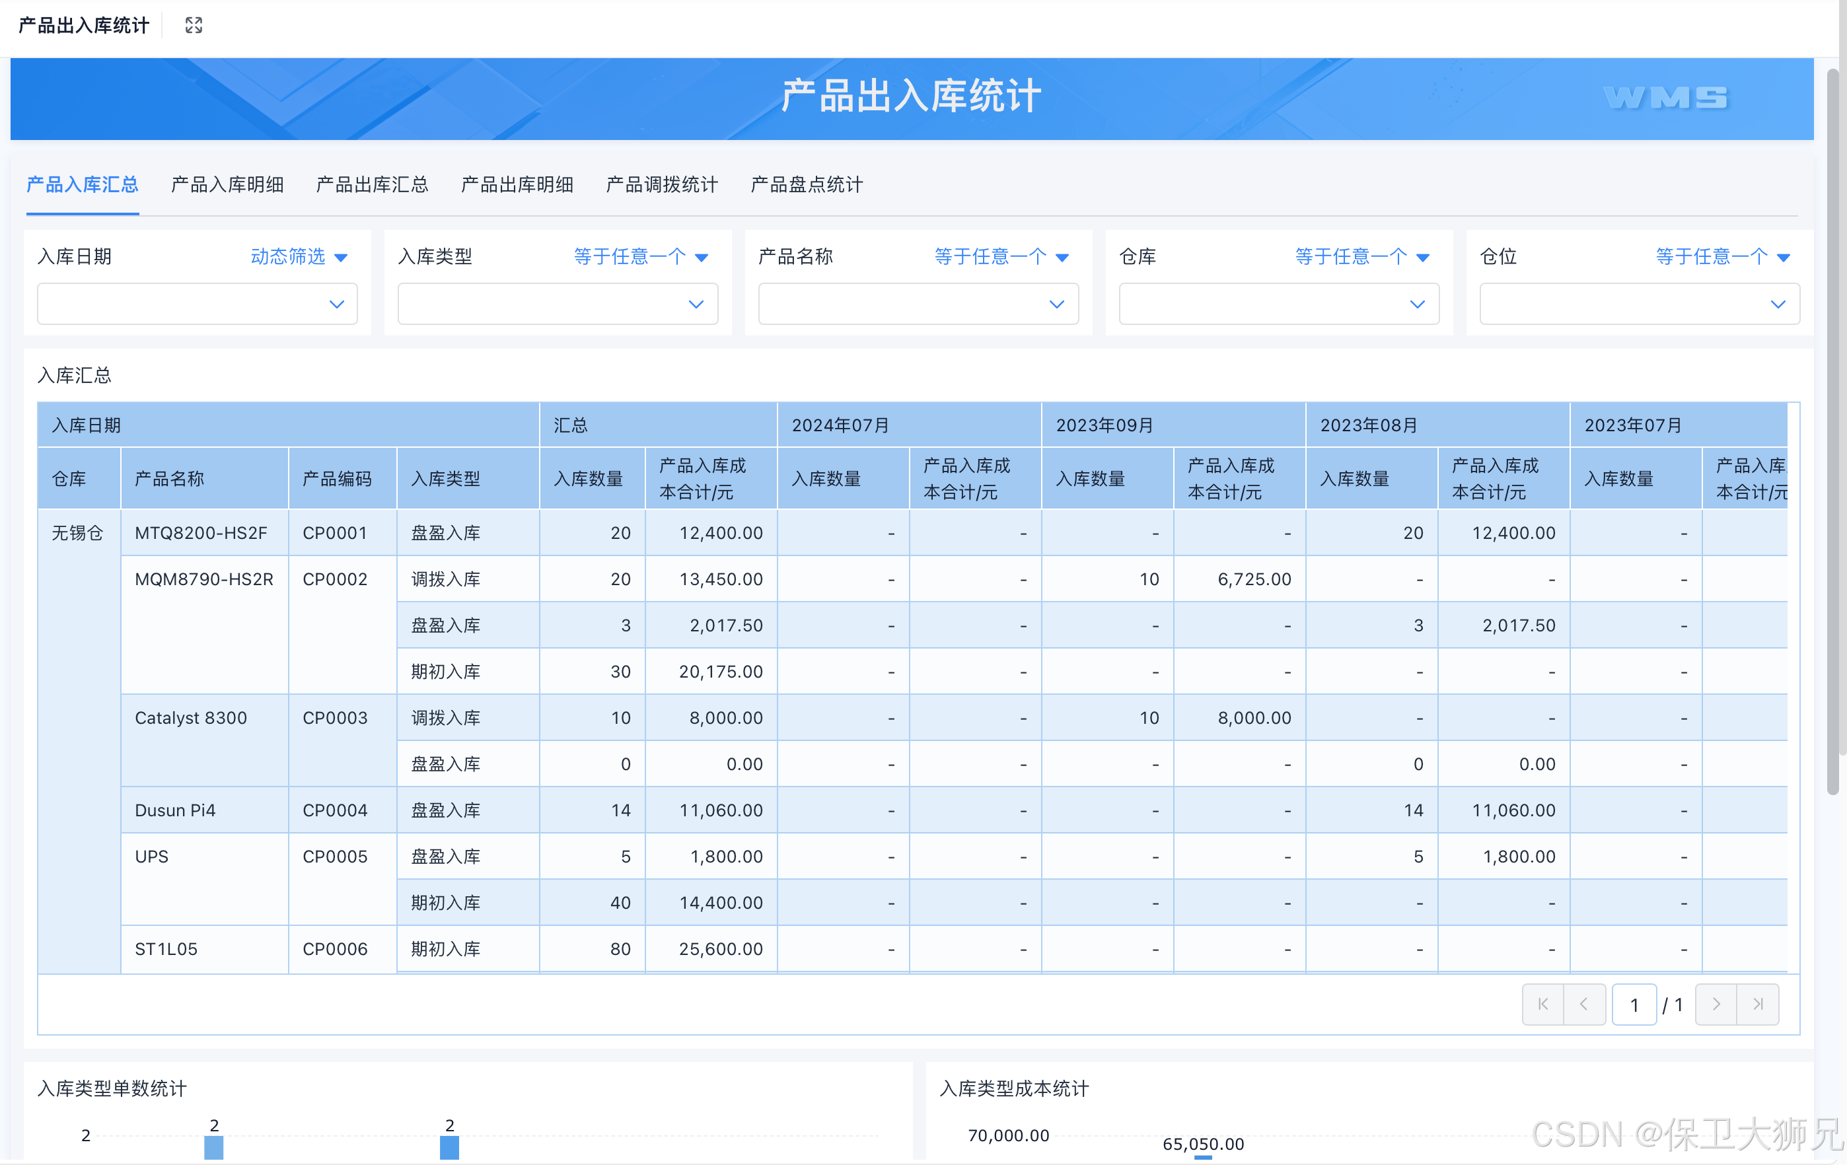Switch to 产品入库明细 tab
This screenshot has height=1165, width=1847.
pos(228,185)
